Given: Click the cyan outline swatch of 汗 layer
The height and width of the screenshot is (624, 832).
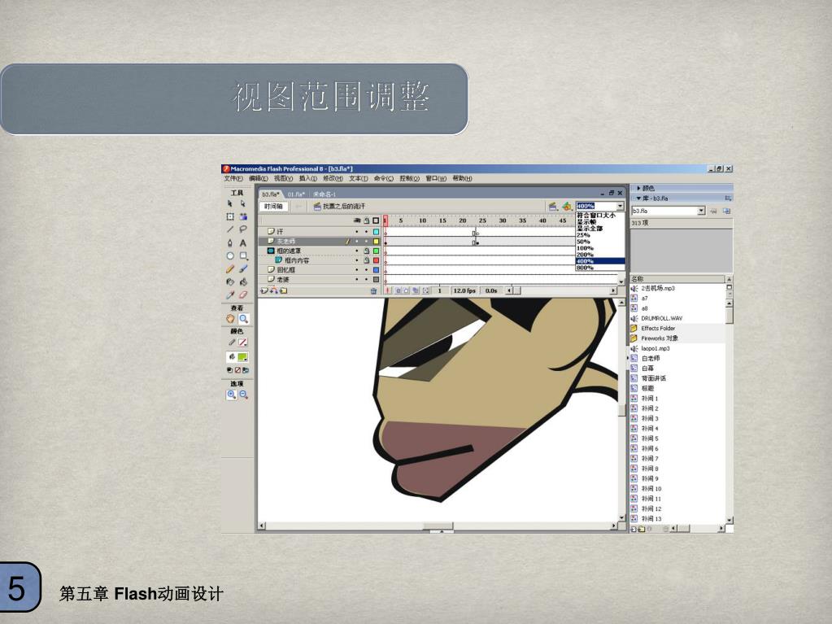Looking at the screenshot, I should pos(377,232).
